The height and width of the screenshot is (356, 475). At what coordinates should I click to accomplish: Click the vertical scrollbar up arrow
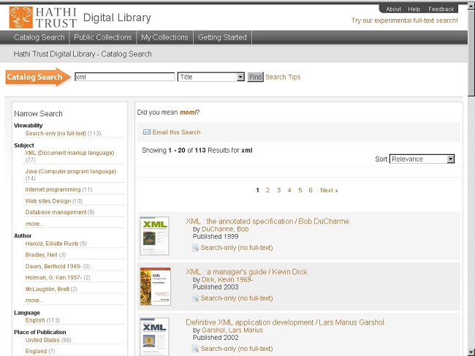(471, 7)
